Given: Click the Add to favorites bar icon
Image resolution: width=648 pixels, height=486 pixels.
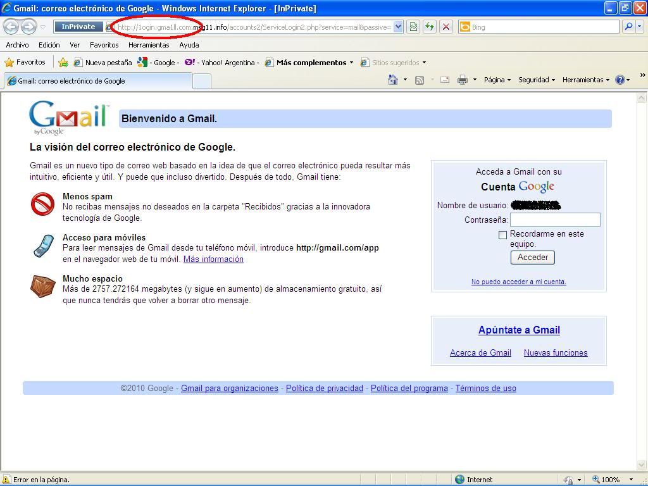Looking at the screenshot, I should [63, 62].
